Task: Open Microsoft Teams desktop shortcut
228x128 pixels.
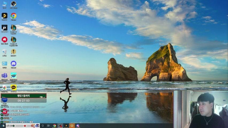Action: 5,78
